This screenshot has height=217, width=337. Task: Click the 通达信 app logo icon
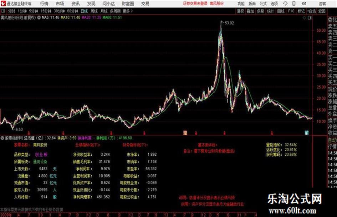3,4
